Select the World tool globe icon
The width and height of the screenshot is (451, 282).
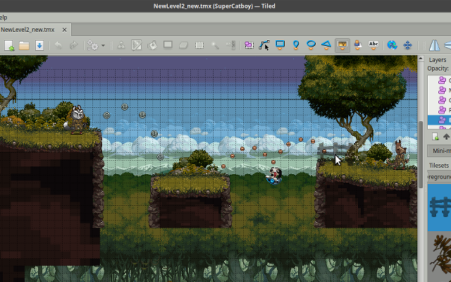pyautogui.click(x=392, y=45)
